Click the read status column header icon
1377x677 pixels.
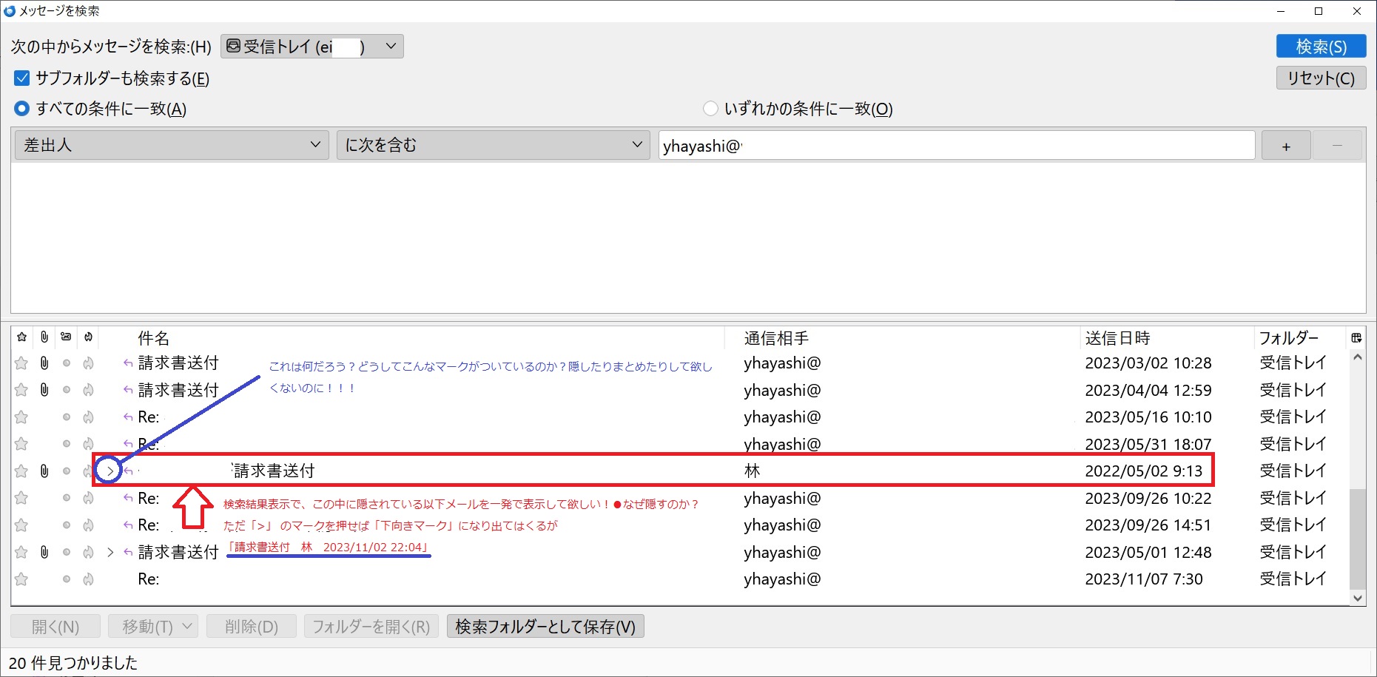66,337
